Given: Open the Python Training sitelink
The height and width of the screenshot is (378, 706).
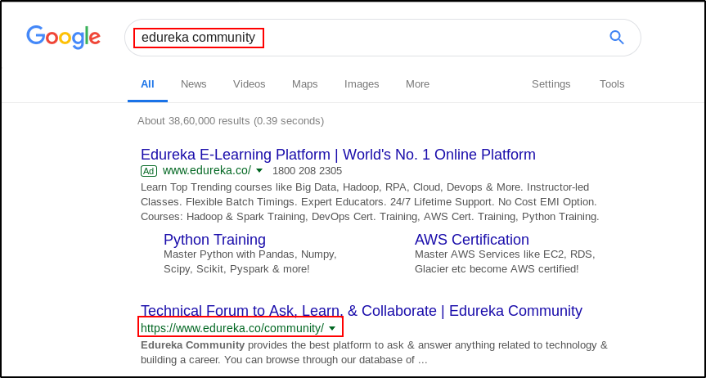Looking at the screenshot, I should point(215,239).
